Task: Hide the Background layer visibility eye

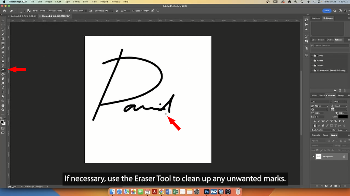Action: tap(313, 157)
